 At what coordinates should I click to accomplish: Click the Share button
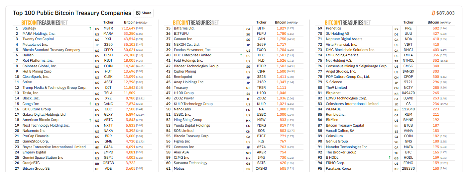click(144, 13)
